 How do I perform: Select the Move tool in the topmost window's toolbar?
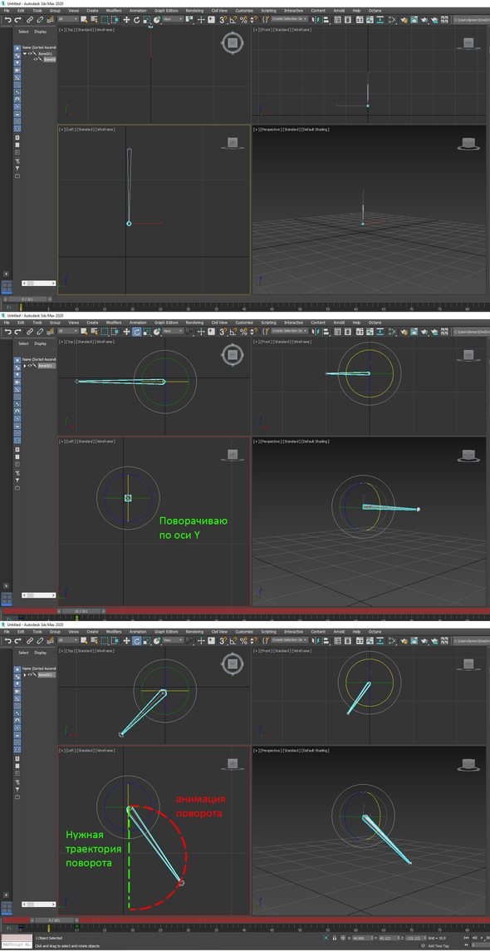tap(126, 19)
